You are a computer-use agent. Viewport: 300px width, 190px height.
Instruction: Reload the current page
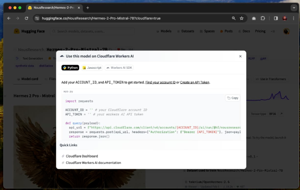(26, 18)
